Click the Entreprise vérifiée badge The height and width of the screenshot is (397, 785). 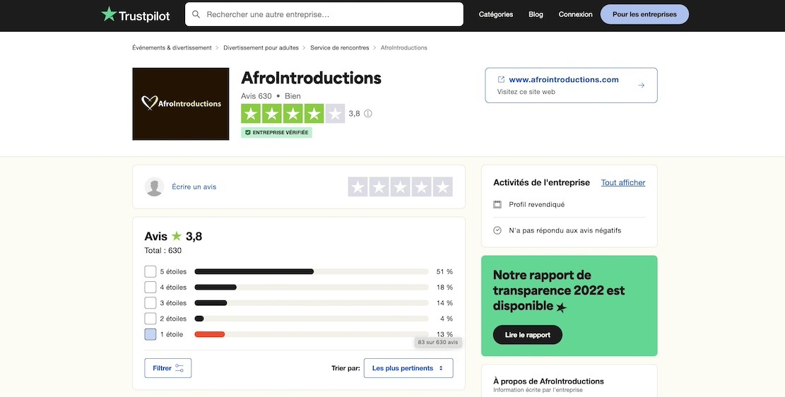[276, 133]
